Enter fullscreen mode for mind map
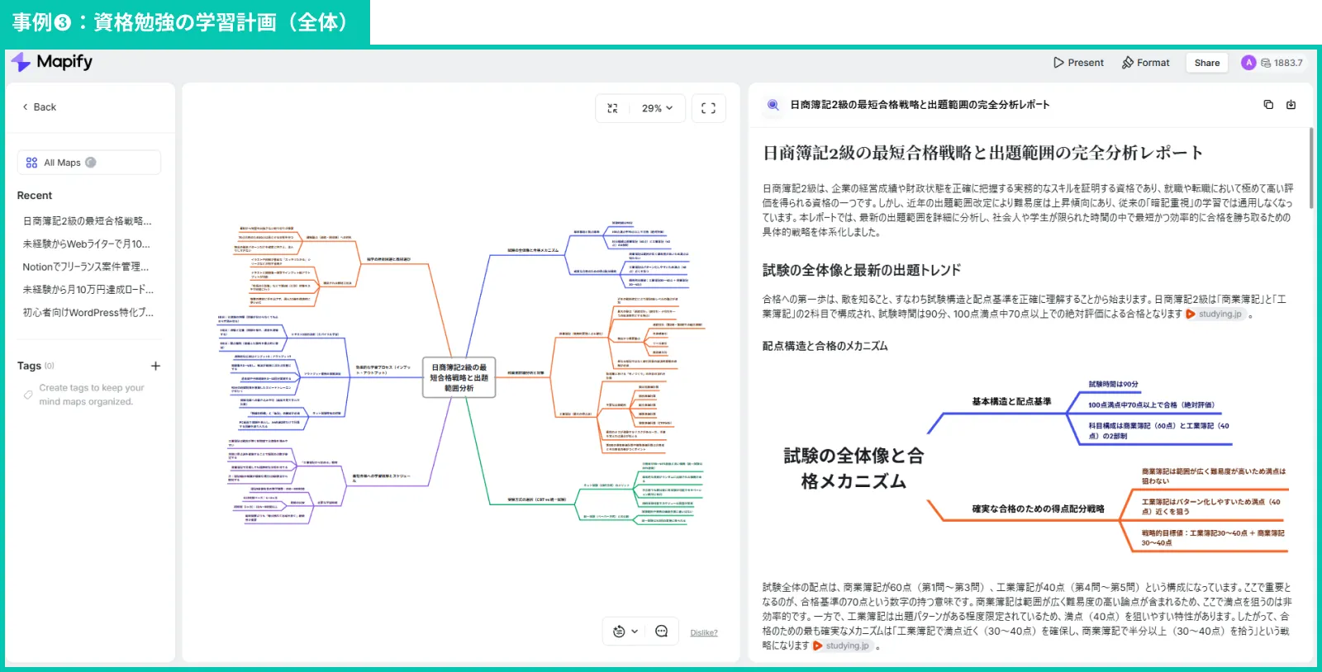The height and width of the screenshot is (672, 1322). [x=708, y=108]
